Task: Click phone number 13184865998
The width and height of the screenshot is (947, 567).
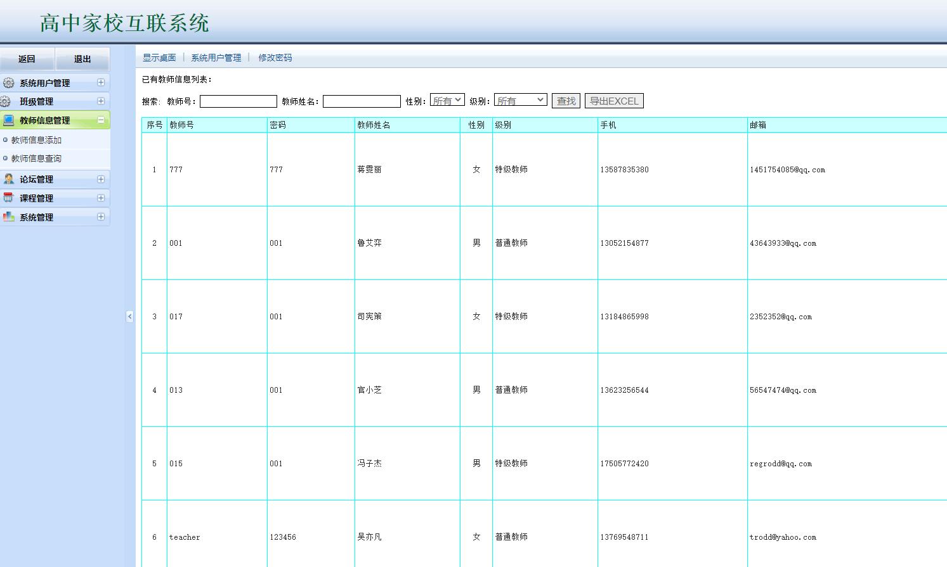Action: [625, 317]
